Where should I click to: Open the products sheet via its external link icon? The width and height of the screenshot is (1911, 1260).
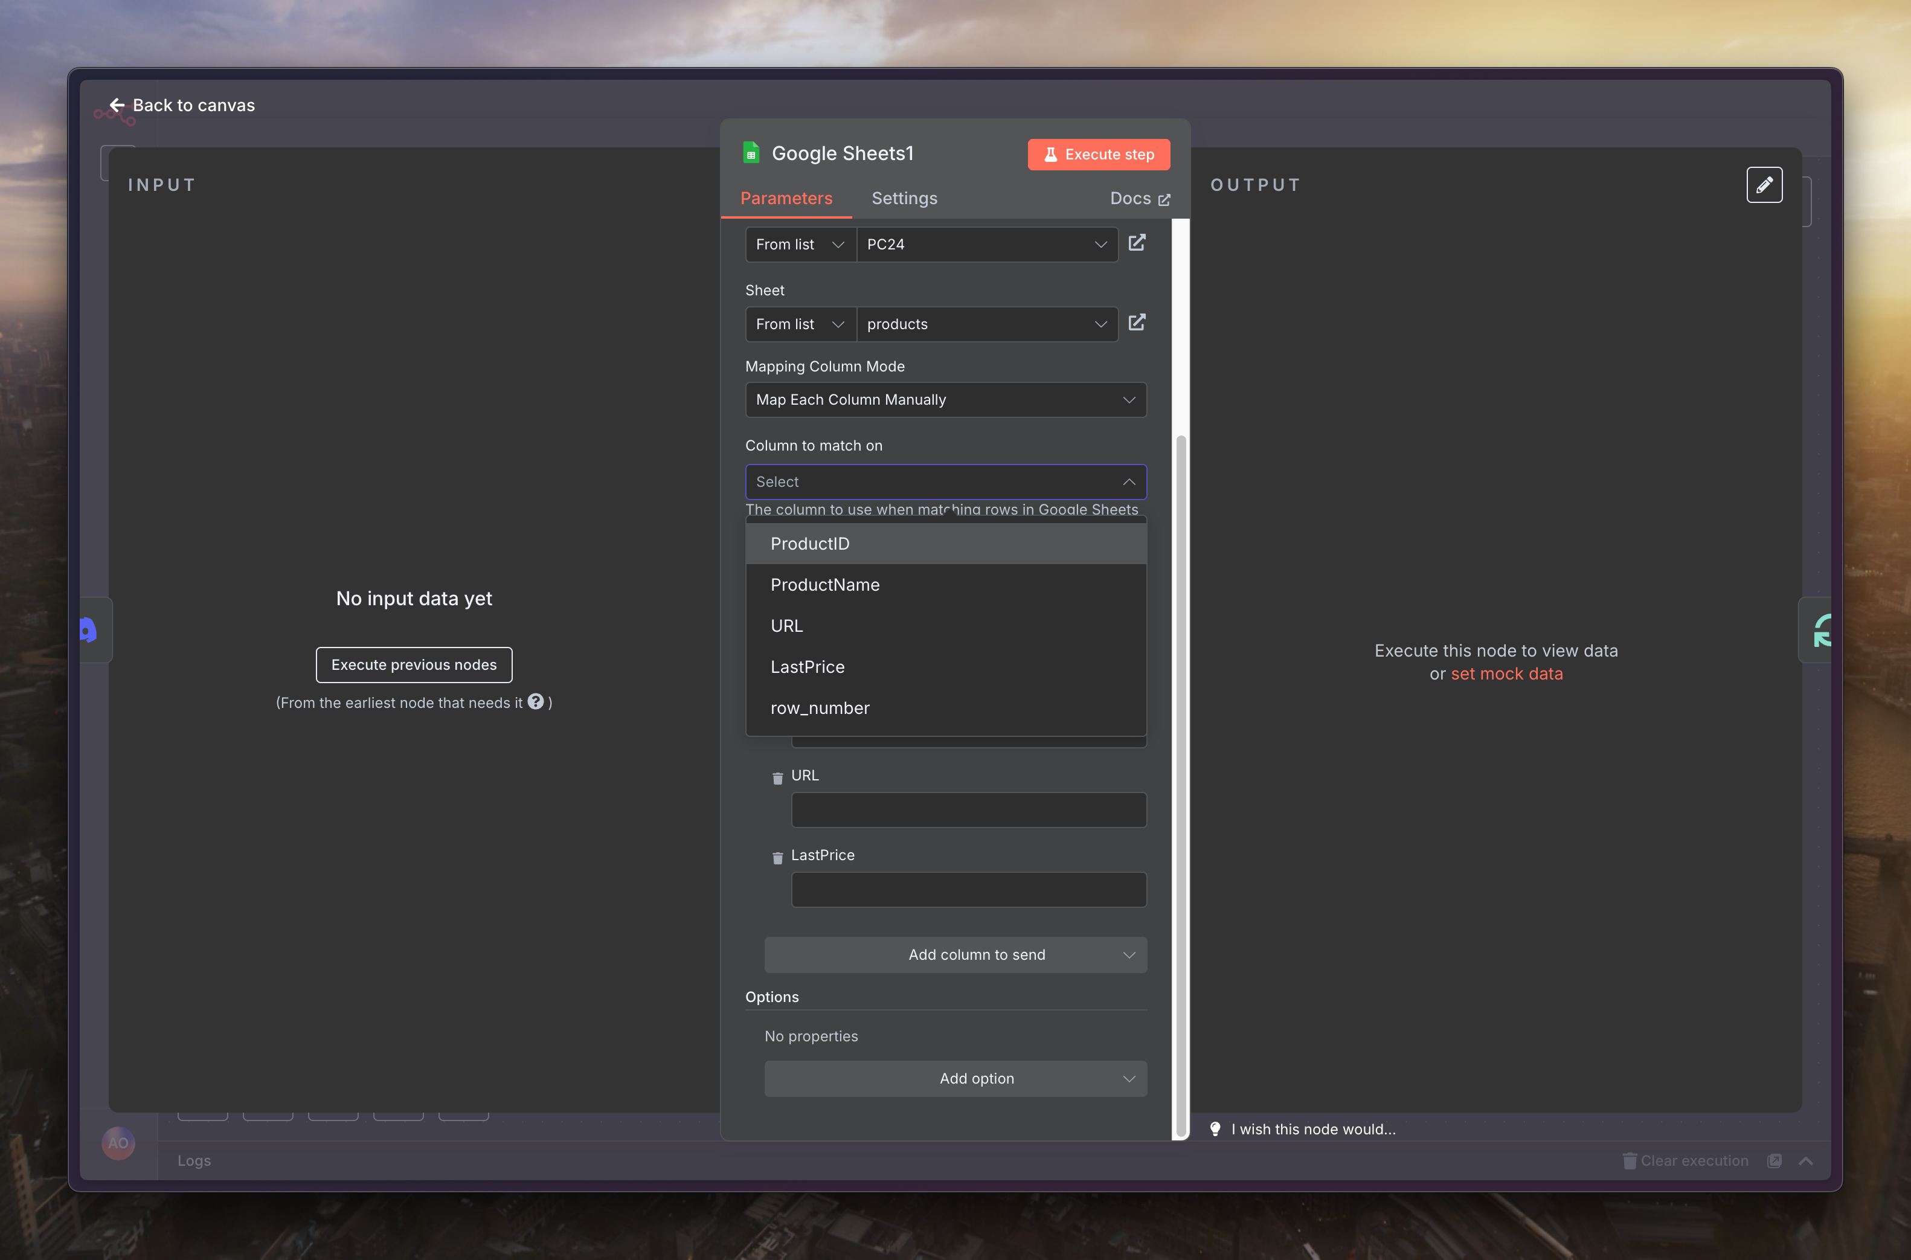(x=1137, y=322)
